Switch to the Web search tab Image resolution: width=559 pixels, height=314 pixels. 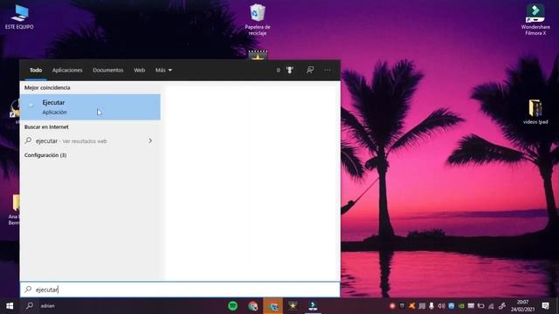(x=140, y=70)
